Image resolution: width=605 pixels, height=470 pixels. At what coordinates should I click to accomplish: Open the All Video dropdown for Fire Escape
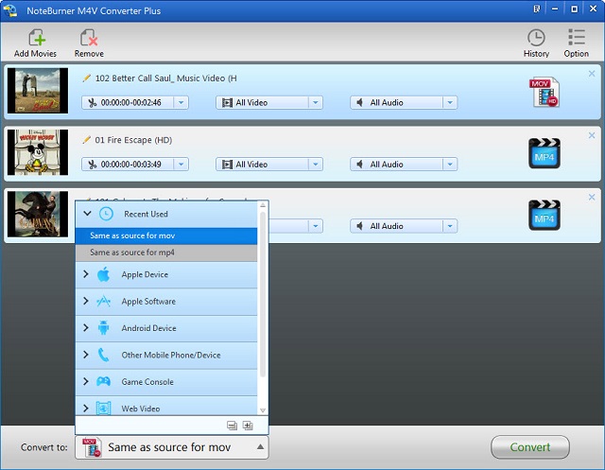point(315,165)
